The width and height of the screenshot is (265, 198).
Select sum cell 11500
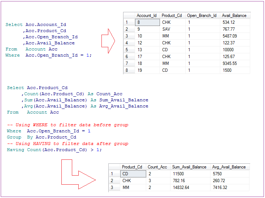(x=190, y=174)
